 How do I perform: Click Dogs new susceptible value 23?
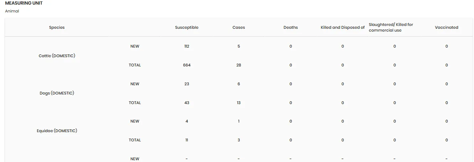pyautogui.click(x=187, y=84)
